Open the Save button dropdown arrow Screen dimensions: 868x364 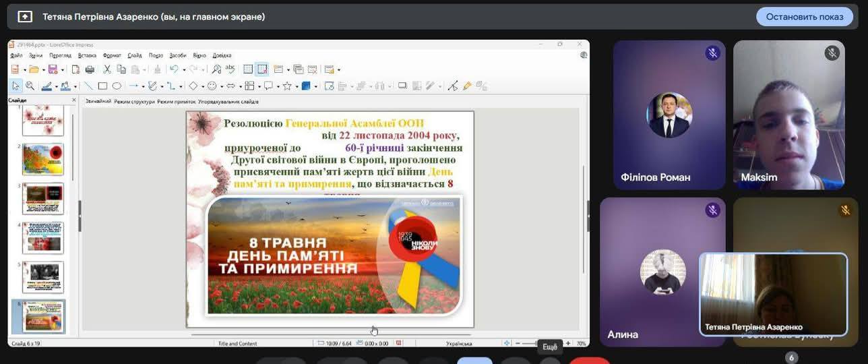63,70
